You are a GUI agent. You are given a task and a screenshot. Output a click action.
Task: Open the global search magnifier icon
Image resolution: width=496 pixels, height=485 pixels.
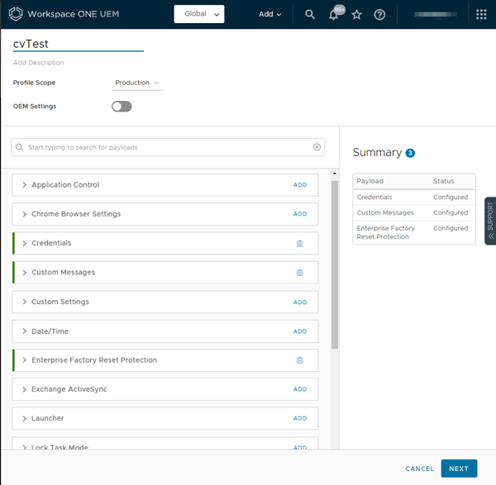pyautogui.click(x=310, y=14)
